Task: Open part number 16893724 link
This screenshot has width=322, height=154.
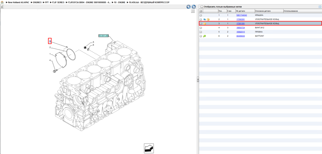Action: coord(241,28)
